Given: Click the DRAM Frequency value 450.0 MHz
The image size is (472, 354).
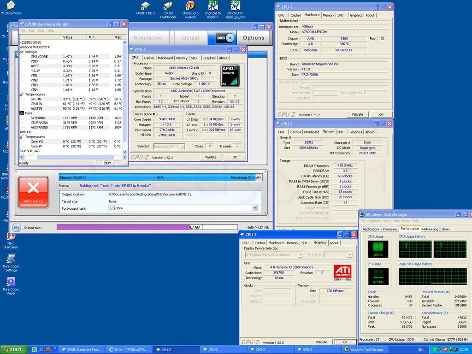Looking at the screenshot, I should (345, 165).
